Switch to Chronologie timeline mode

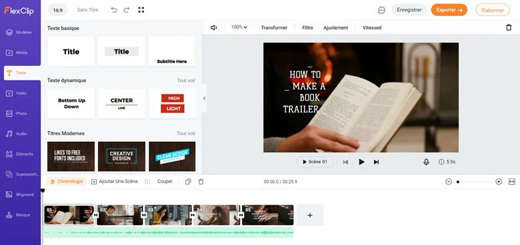[x=66, y=182]
